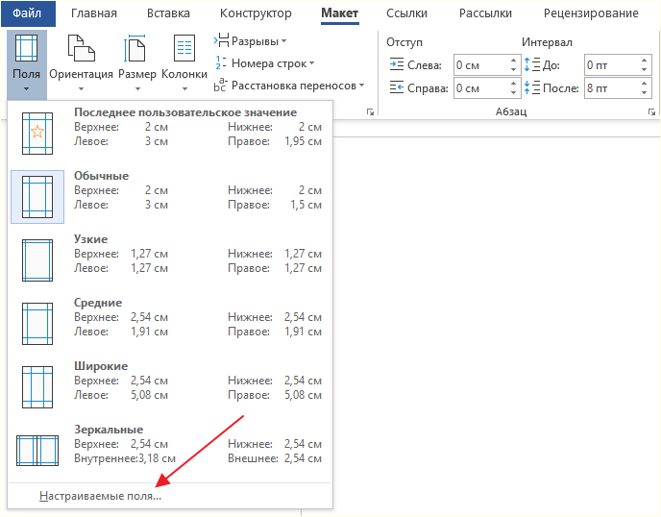Click the Размер page size icon
The image size is (661, 517).
(x=135, y=48)
